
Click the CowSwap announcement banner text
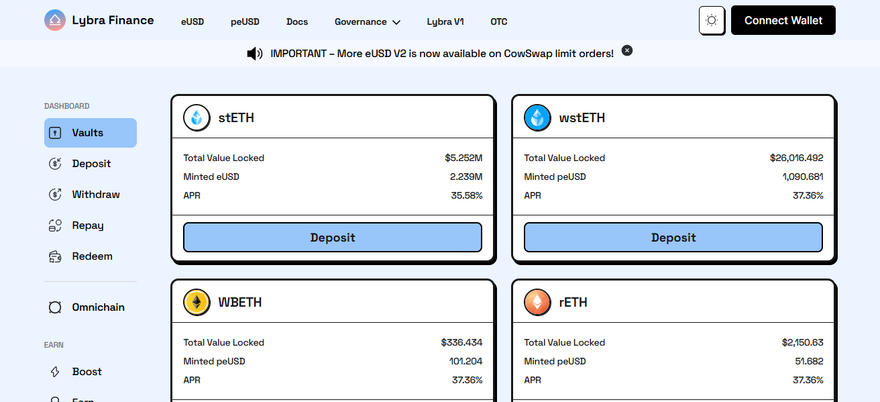pos(442,54)
